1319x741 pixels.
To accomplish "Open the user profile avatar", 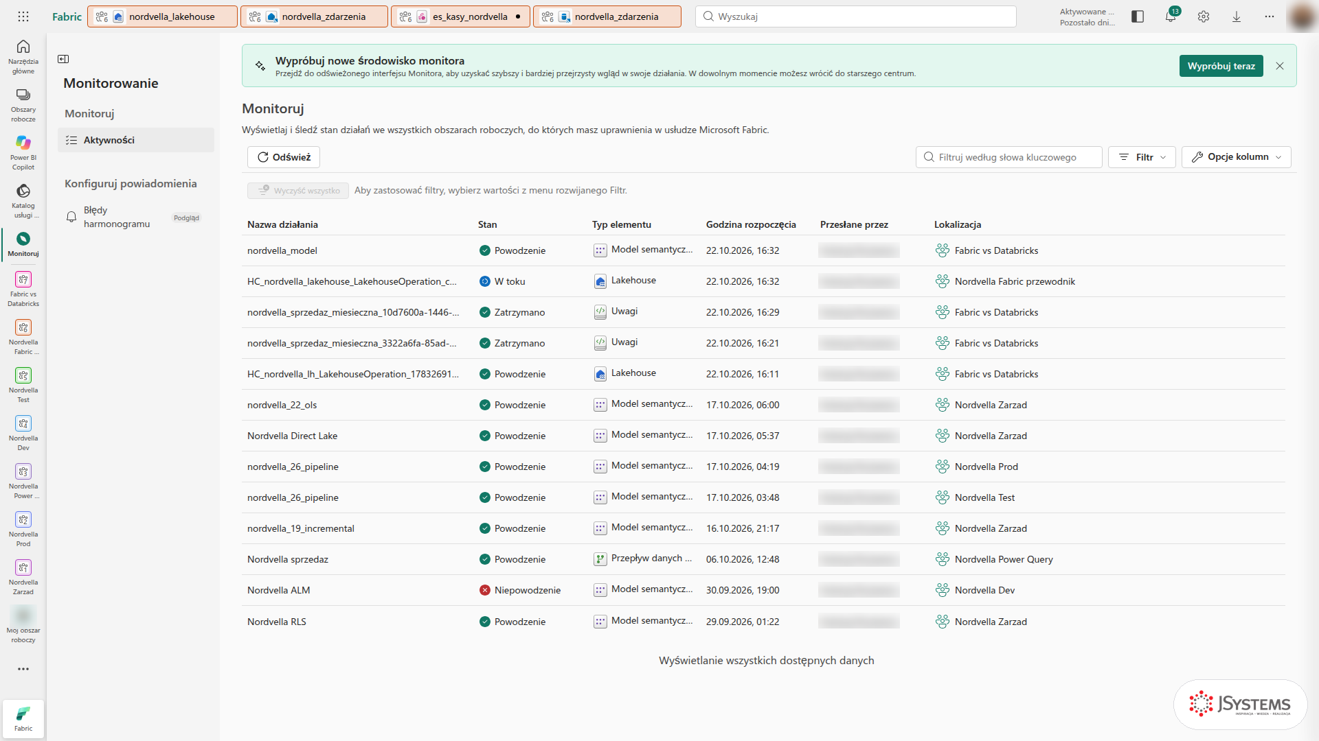I will (x=1301, y=16).
